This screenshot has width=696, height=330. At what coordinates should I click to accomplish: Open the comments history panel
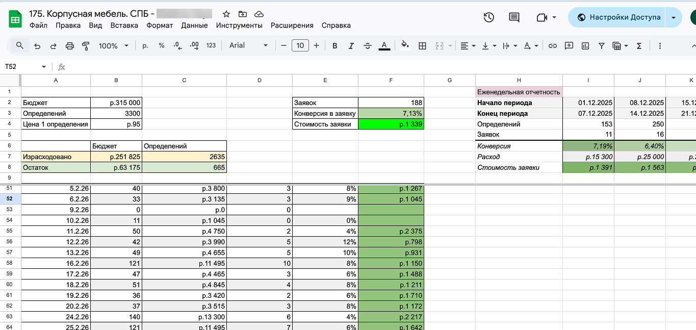coord(514,17)
